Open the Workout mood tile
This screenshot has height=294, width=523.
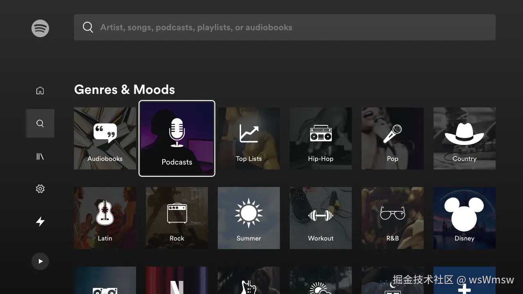[x=321, y=218]
